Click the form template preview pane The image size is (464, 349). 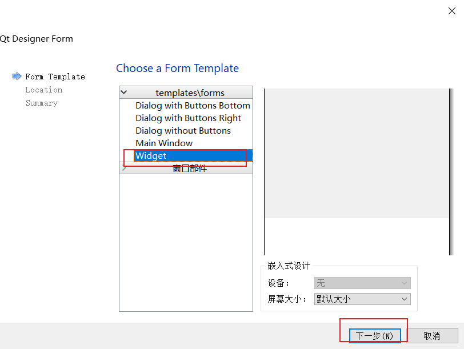[356, 153]
